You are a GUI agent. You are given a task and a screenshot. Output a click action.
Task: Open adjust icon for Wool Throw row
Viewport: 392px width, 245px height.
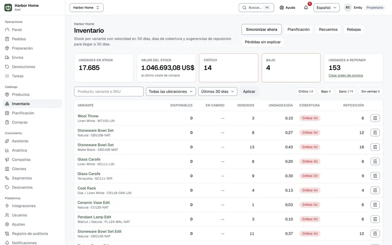[375, 118]
